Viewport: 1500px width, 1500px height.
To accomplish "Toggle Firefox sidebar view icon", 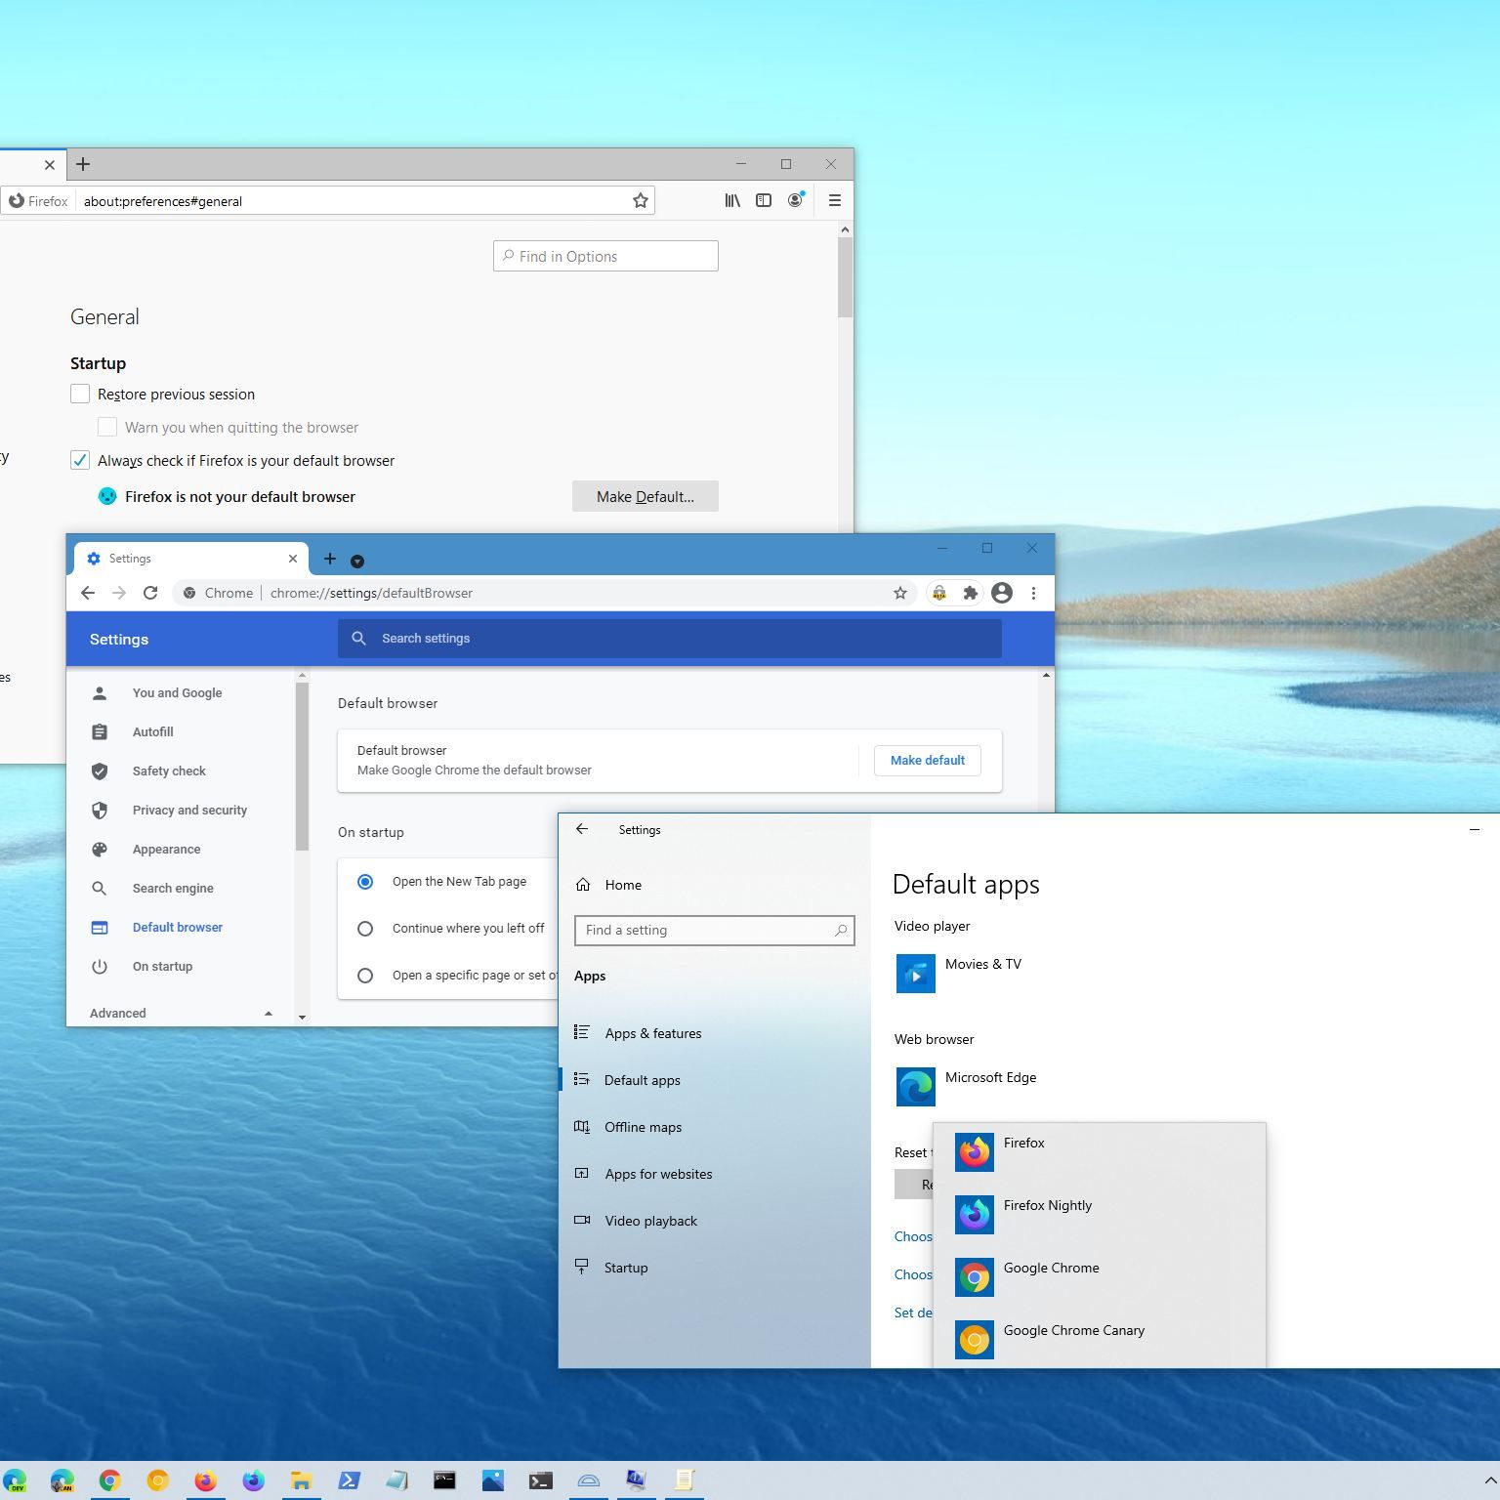I will (764, 200).
